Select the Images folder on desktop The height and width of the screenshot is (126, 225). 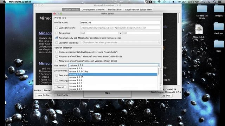(x=219, y=11)
